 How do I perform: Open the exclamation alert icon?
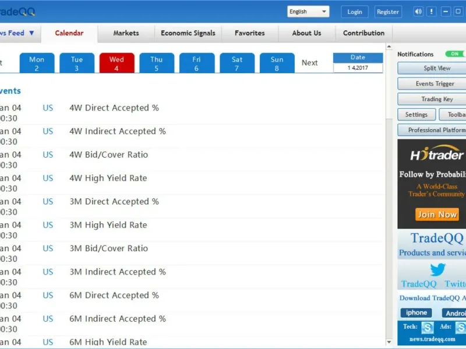coord(431,12)
